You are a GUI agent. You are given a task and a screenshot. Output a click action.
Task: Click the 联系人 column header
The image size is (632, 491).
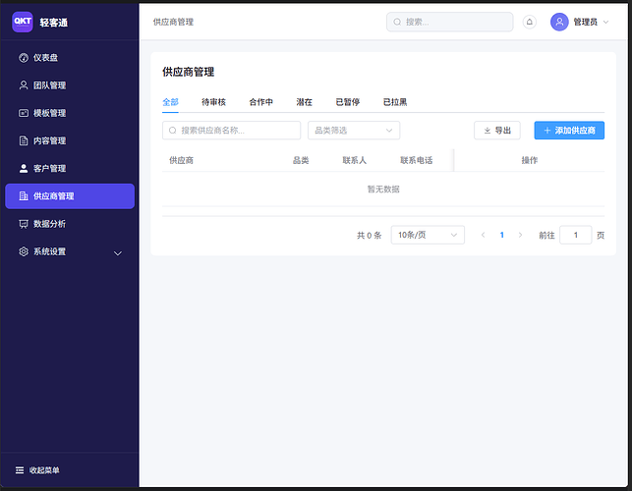click(354, 160)
